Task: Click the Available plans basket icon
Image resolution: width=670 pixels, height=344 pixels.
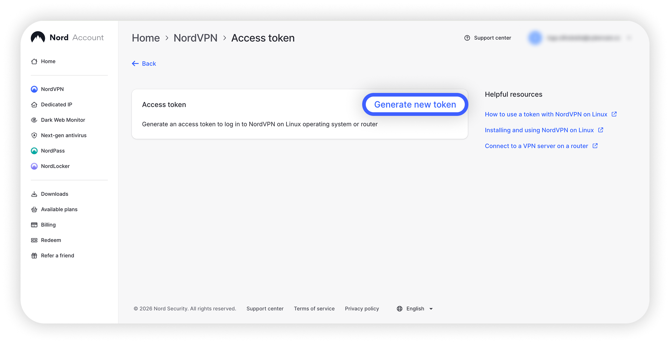Action: [34, 209]
